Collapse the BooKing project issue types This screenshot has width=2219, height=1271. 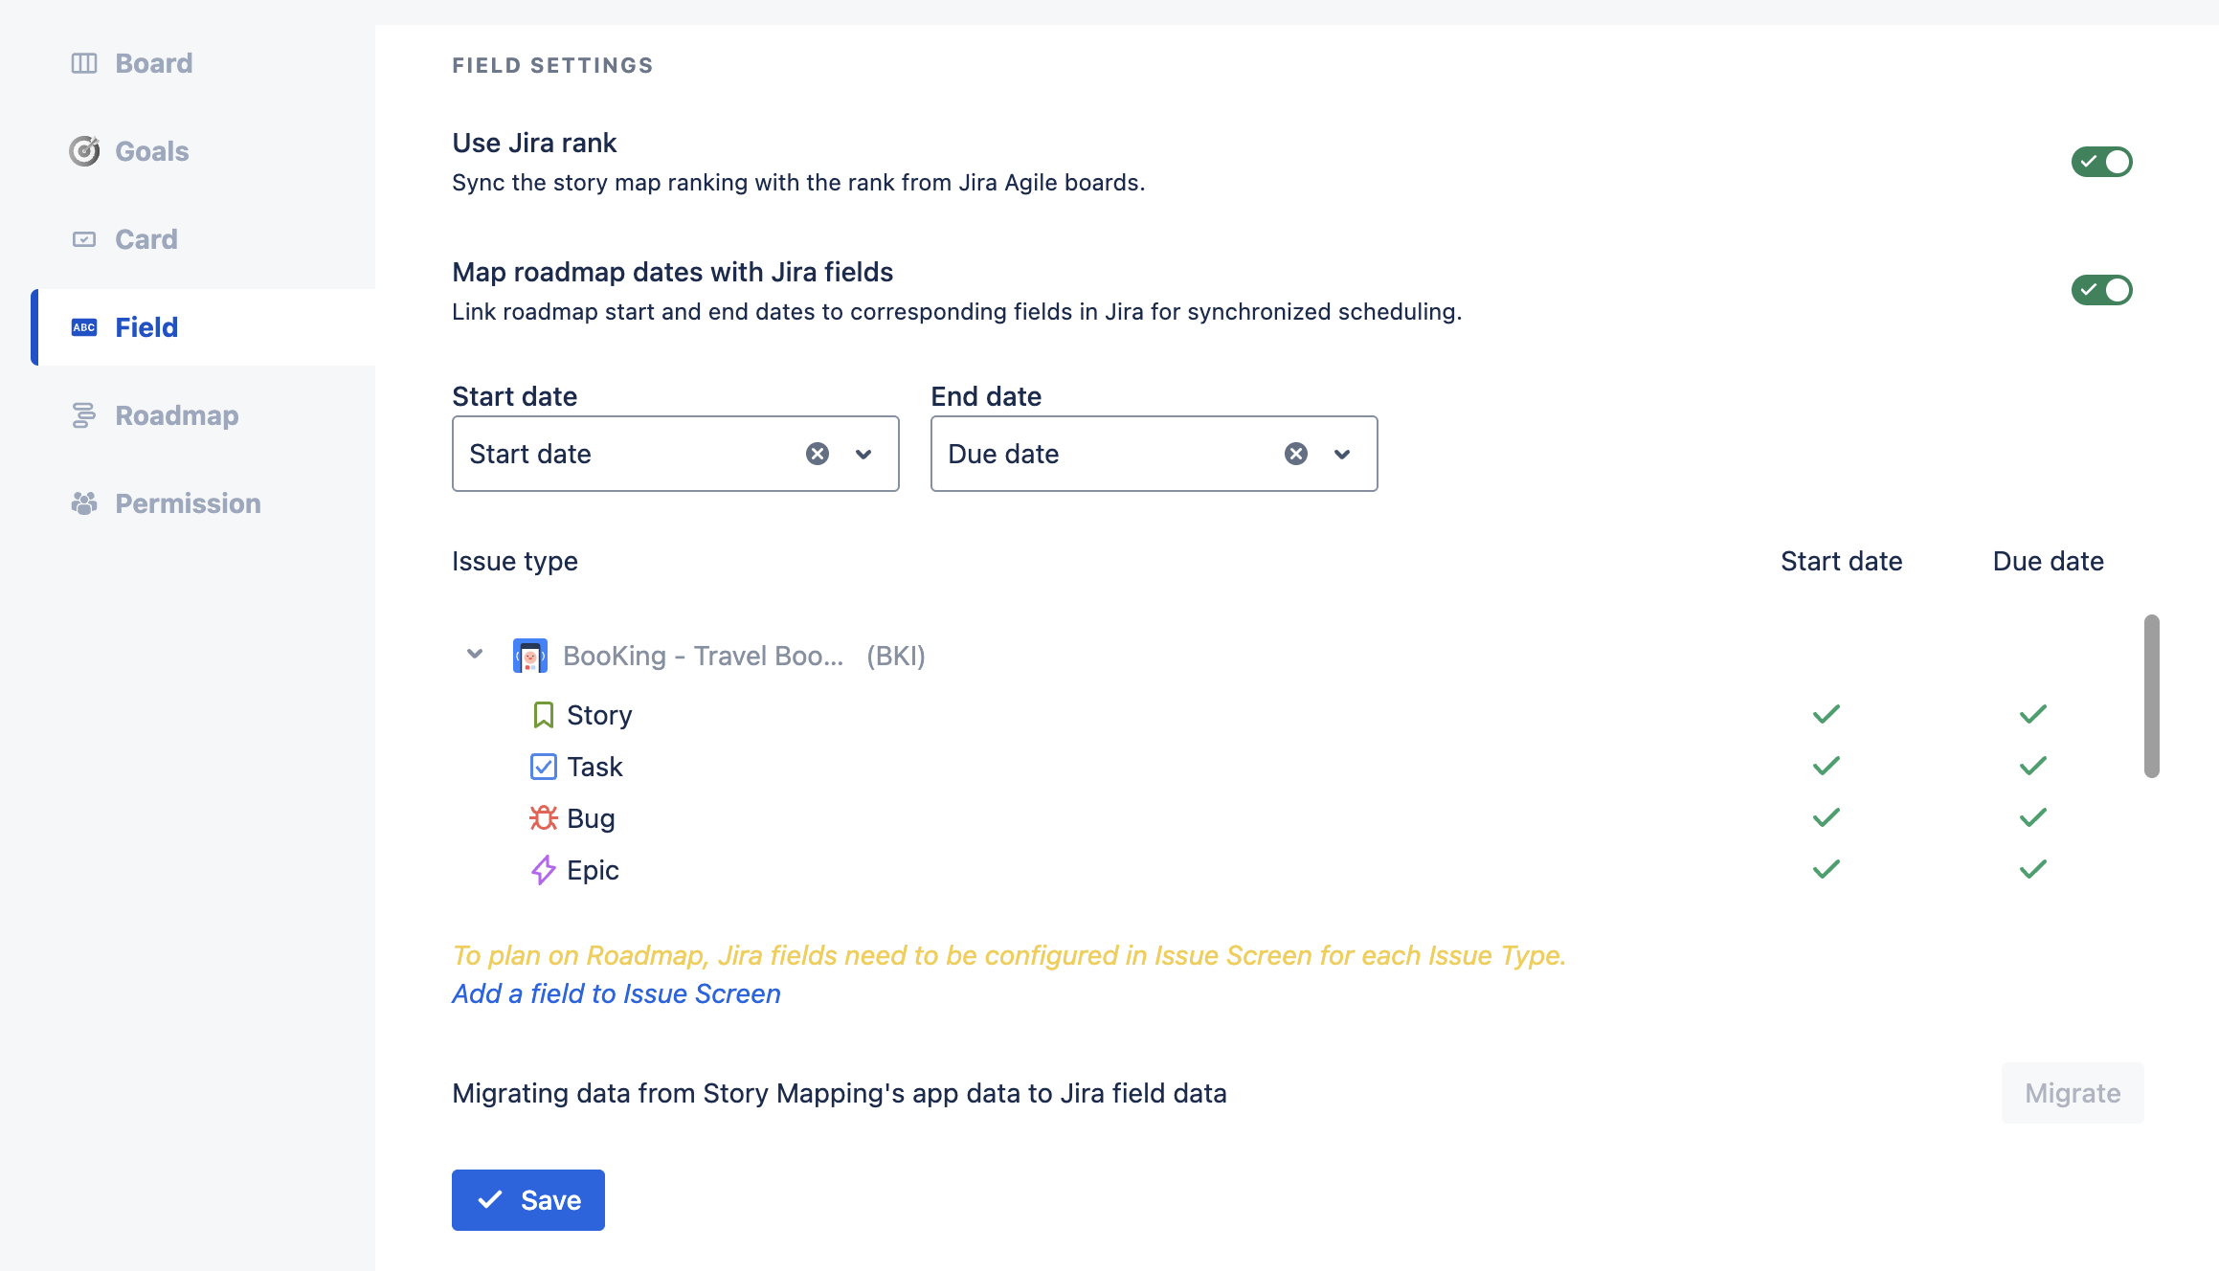(x=475, y=655)
